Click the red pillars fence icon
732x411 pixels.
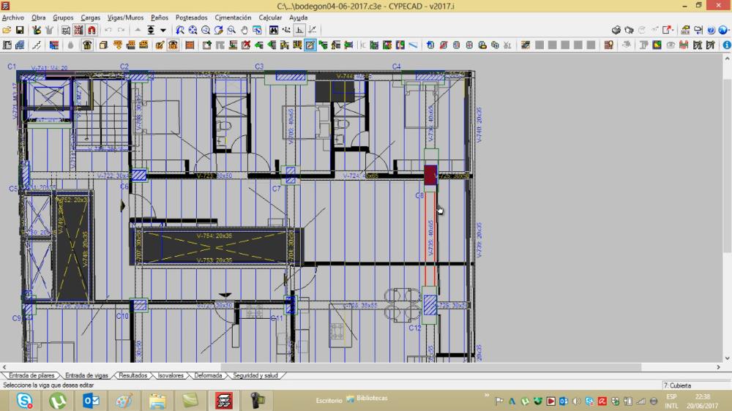click(684, 45)
